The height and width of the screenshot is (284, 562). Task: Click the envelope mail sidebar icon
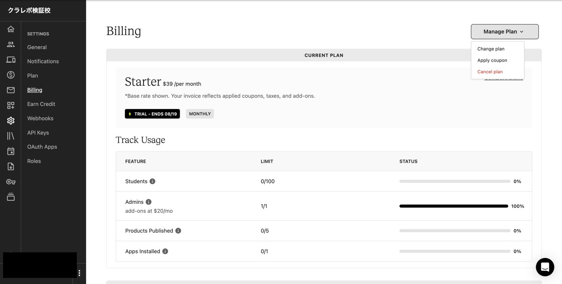pyautogui.click(x=11, y=90)
